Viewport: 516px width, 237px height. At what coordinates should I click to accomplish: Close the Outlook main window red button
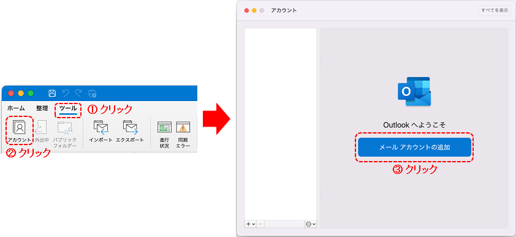11,93
